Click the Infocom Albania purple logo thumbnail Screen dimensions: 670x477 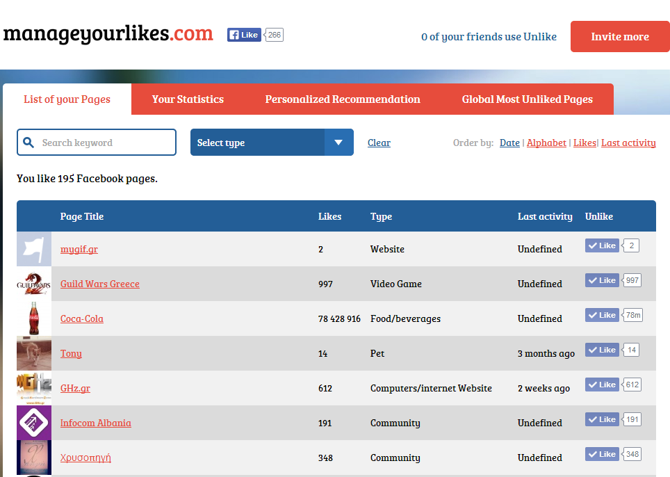(34, 423)
